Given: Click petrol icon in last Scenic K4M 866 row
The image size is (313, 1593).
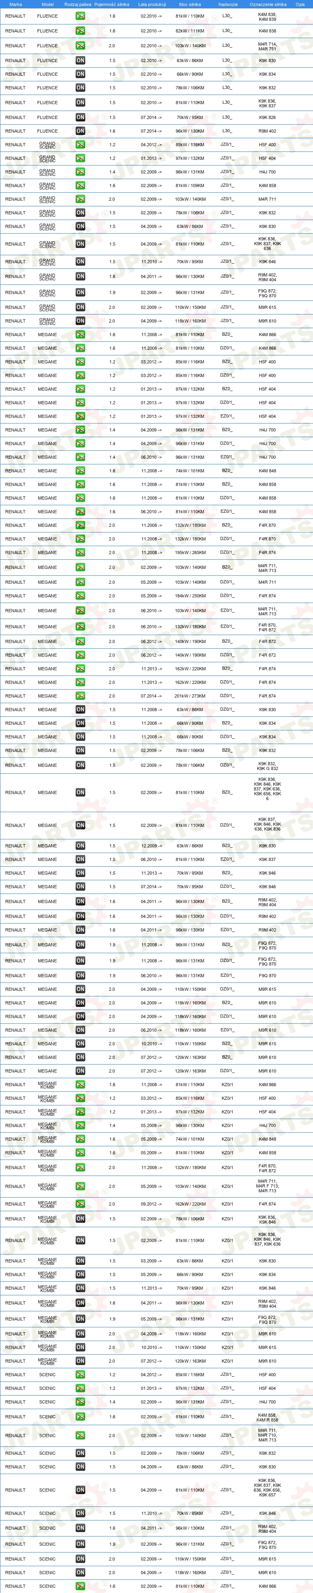Looking at the screenshot, I should (x=80, y=1586).
